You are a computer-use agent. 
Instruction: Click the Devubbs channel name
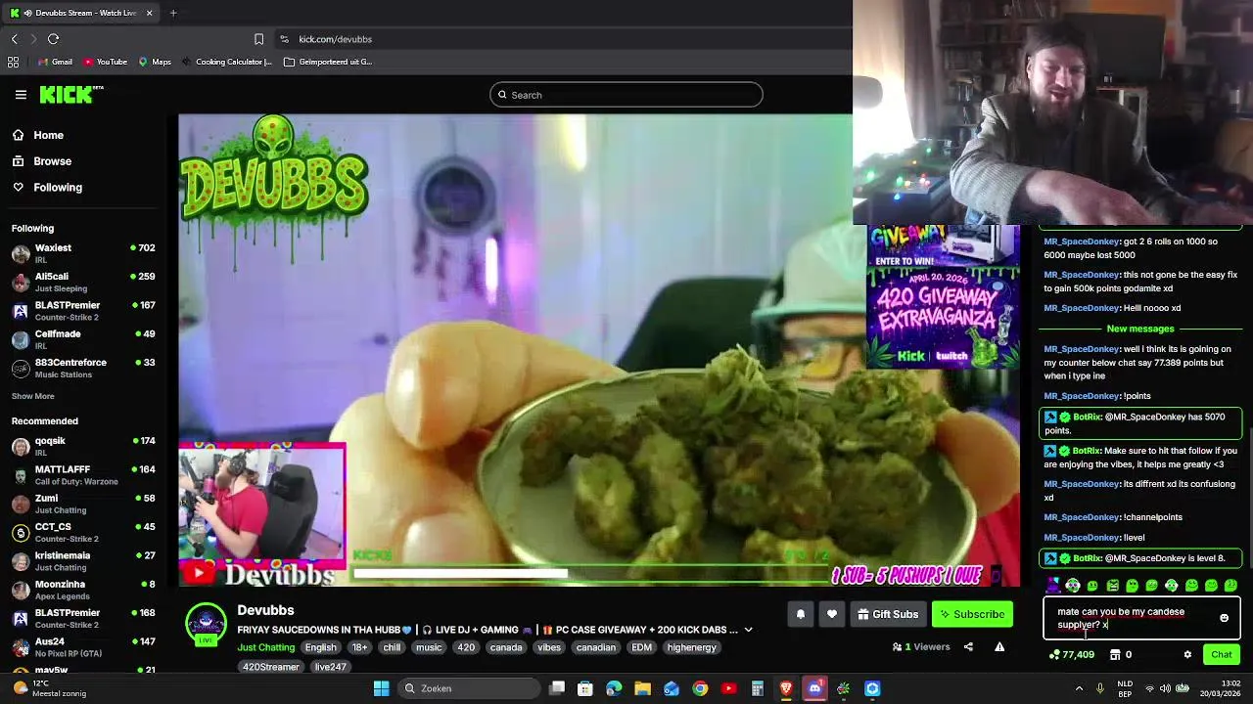265,610
